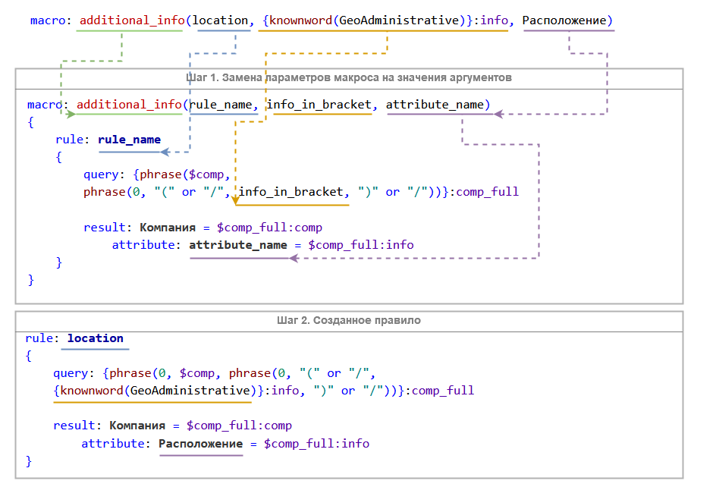Click "rule:" keyword in the Step 2 box
This screenshot has height=487, width=716.
click(42, 338)
